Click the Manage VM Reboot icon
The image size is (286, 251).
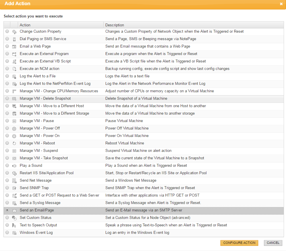(14, 144)
